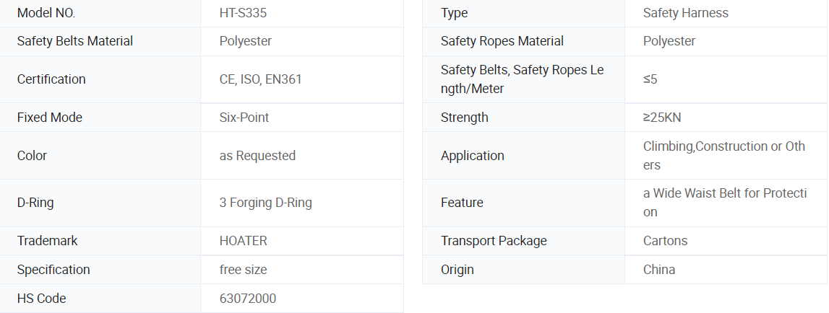This screenshot has height=313, width=829.
Task: Select the Safety Belts Material label
Action: pyautogui.click(x=74, y=41)
